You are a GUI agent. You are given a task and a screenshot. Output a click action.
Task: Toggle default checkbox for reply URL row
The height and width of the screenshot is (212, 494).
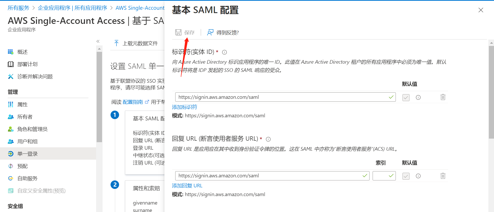tap(406, 176)
